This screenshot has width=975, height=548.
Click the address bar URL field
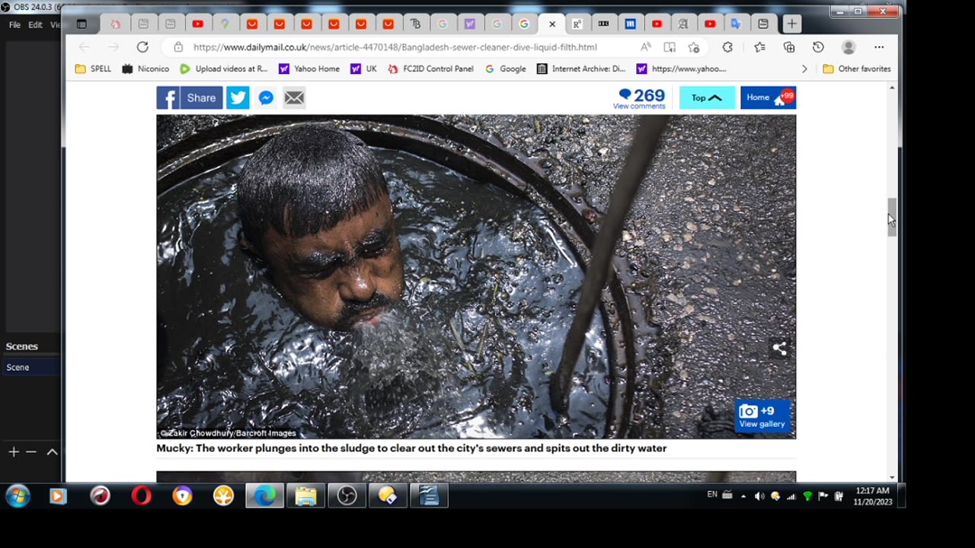395,47
